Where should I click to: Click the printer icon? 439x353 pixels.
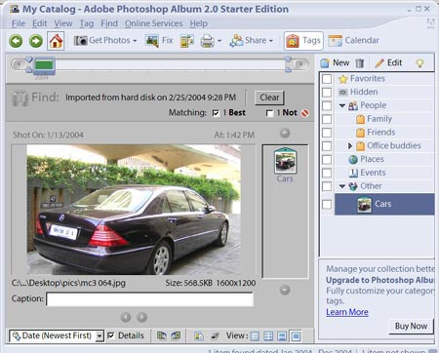coord(207,41)
